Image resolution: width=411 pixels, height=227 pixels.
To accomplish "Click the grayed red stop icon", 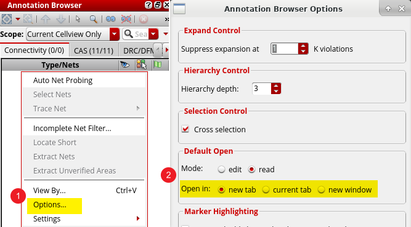I will 144,19.
